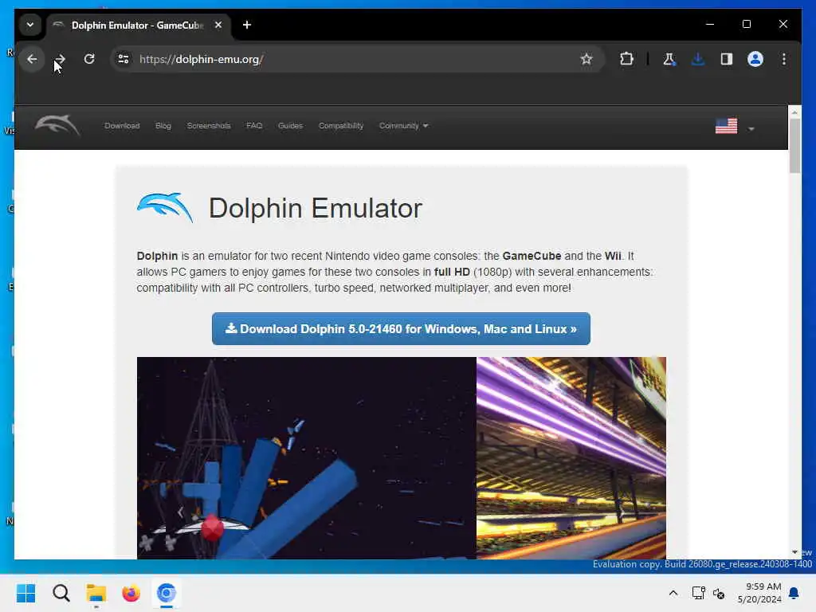Screen dimensions: 816x612
Task: Open a new browser tab
Action: coord(247,25)
